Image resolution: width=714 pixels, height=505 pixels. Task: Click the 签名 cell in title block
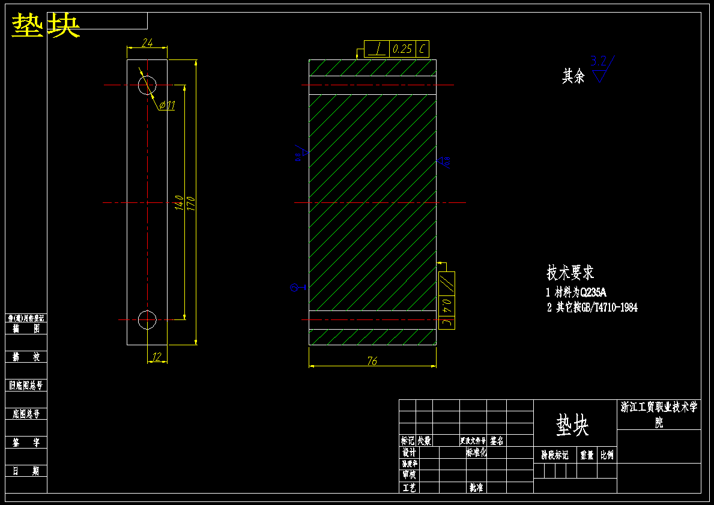497,440
